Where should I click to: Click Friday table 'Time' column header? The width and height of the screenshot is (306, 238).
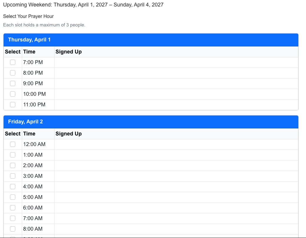point(38,134)
